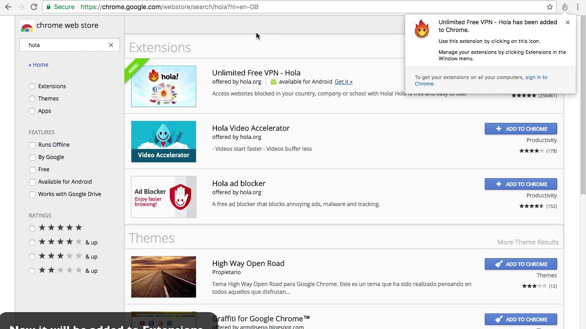Check Works with Google Drive filter
586x329 pixels.
pos(33,194)
